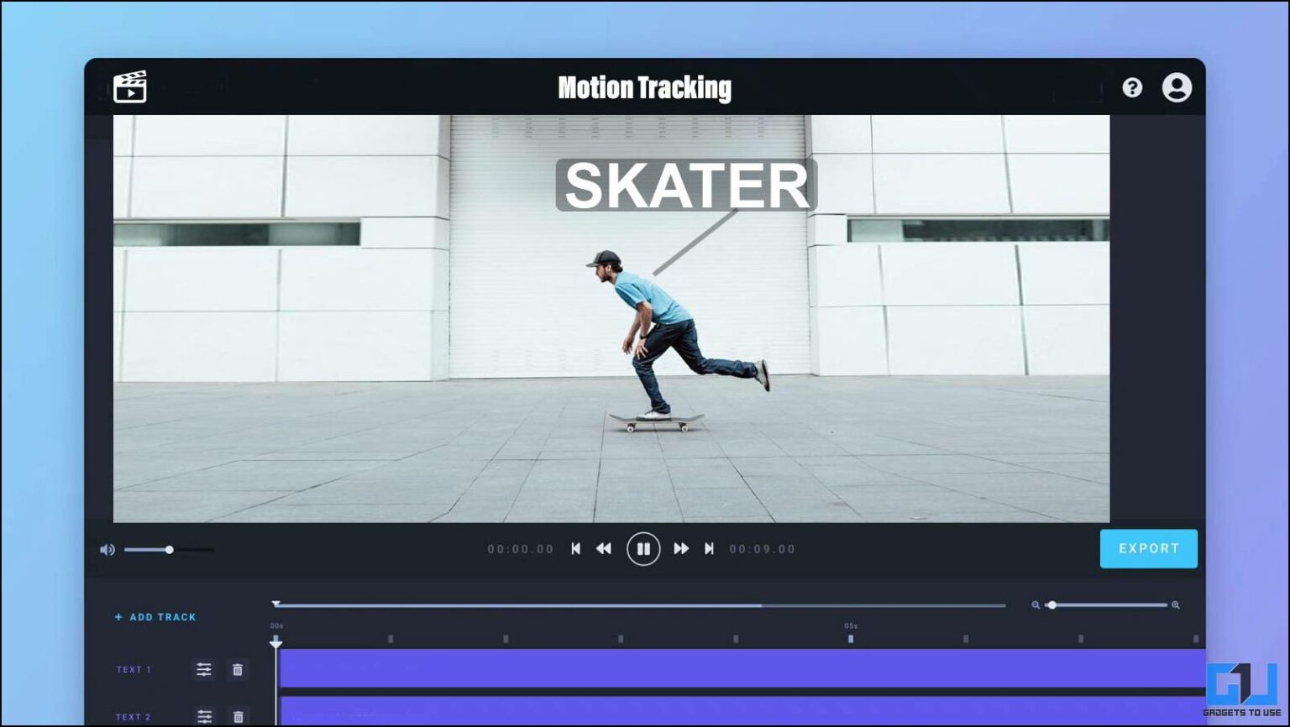Pause the video playback

pos(643,548)
